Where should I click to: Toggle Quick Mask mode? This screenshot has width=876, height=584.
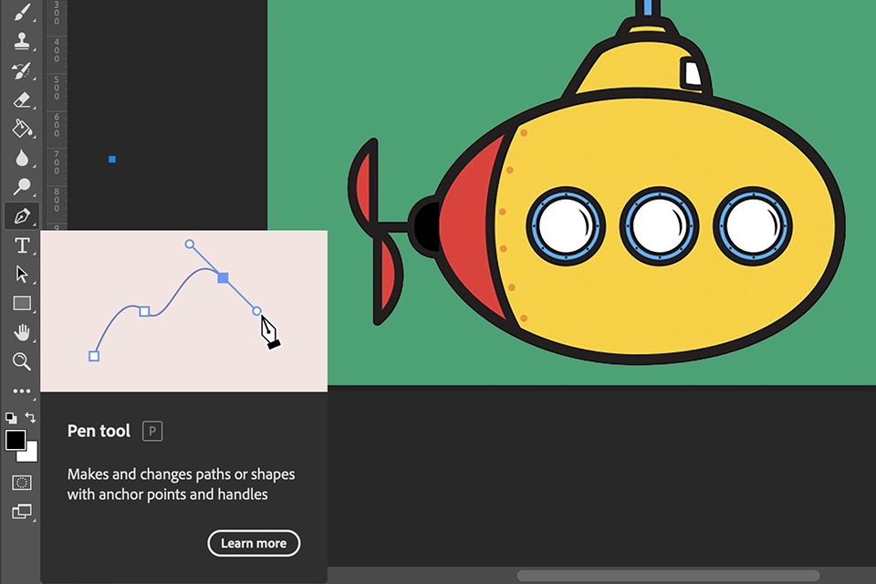[x=22, y=483]
